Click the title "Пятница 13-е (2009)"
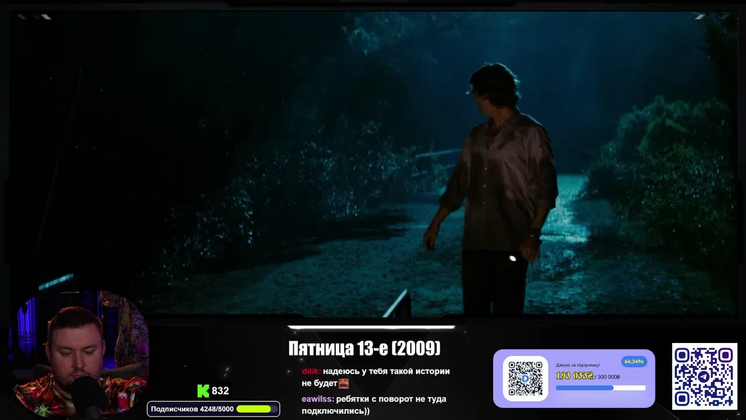This screenshot has width=746, height=420. [364, 349]
